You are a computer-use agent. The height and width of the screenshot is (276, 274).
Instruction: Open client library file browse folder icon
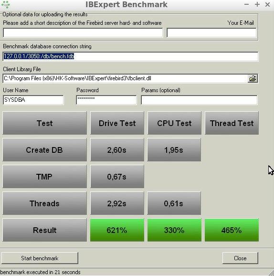pyautogui.click(x=253, y=78)
